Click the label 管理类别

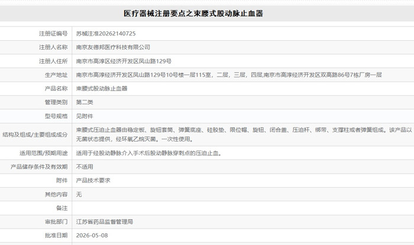(x=56, y=102)
